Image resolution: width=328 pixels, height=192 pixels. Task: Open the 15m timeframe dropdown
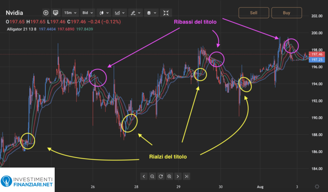pos(71,13)
